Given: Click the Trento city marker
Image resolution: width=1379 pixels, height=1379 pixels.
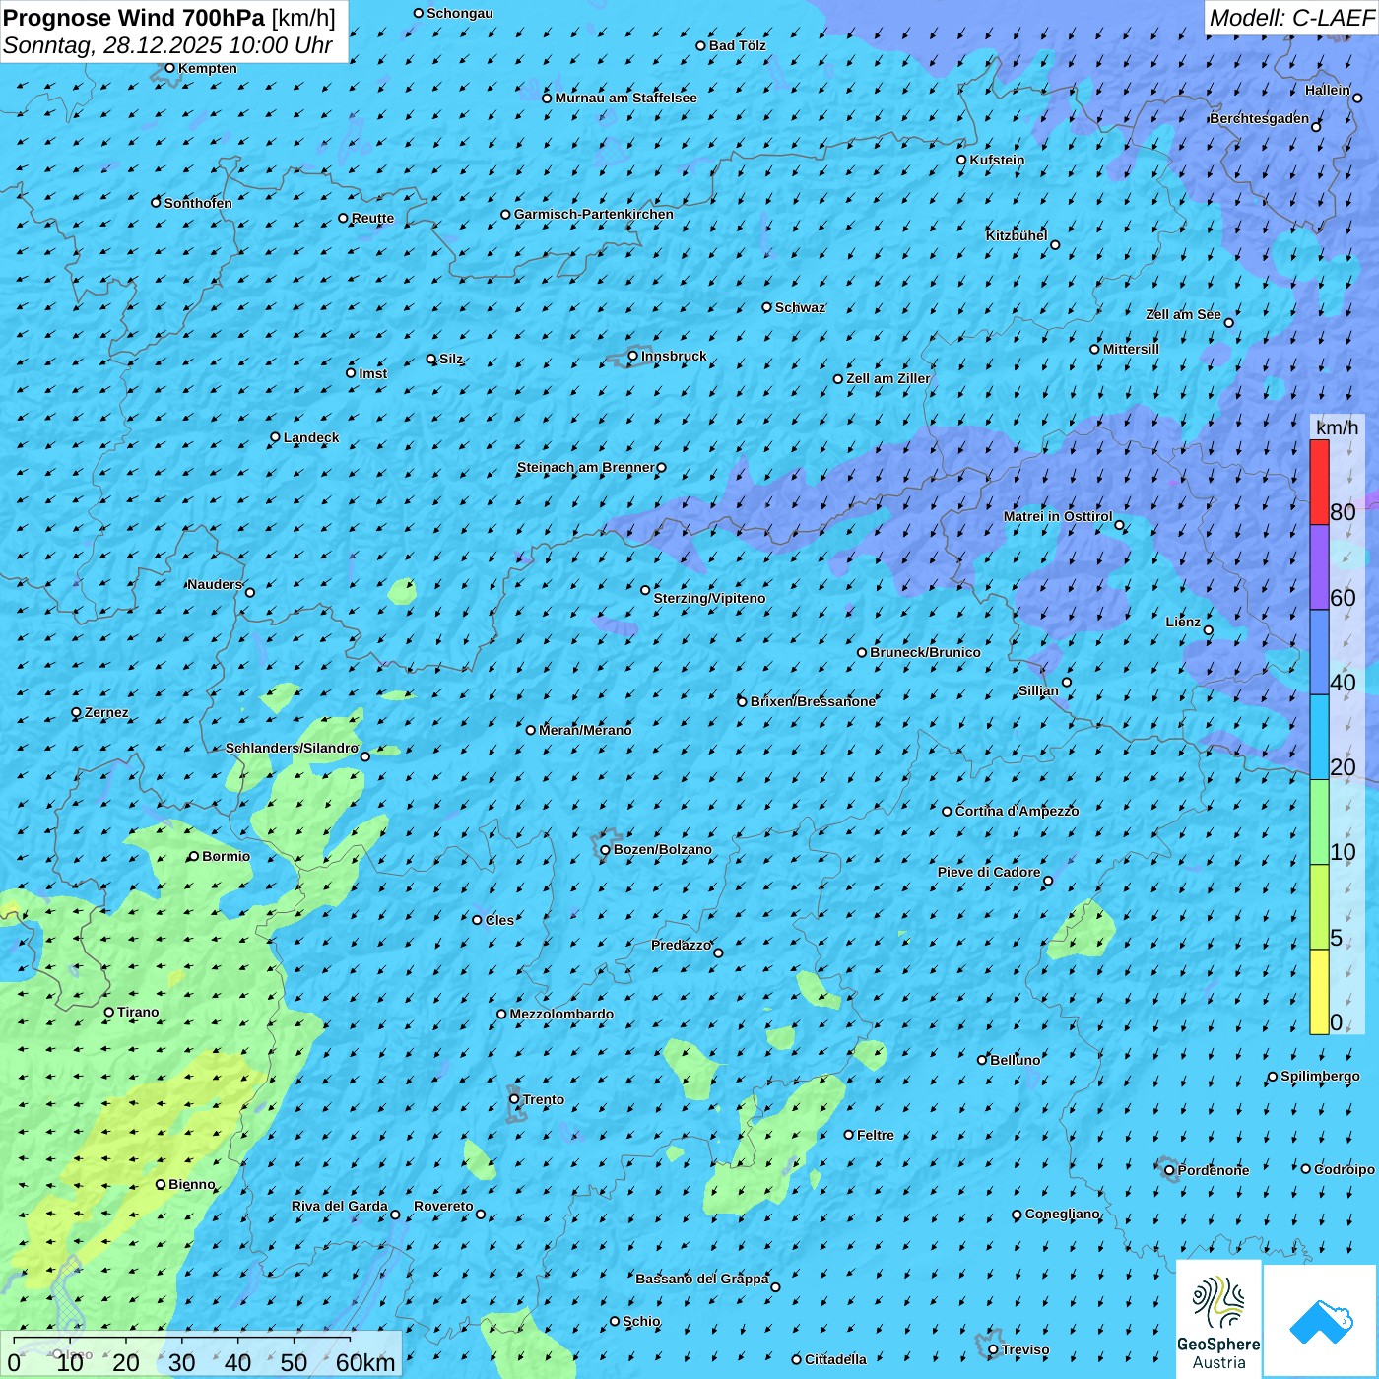Looking at the screenshot, I should [514, 1099].
